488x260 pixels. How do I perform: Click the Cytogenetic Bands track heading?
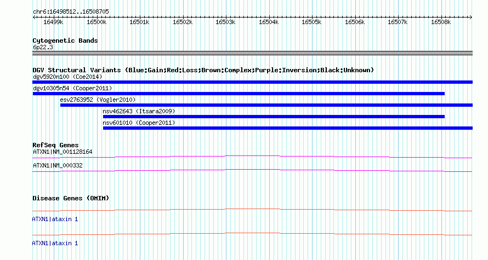65,41
